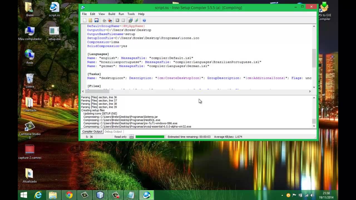Open the Run menu
356x200 pixels.
121,14
